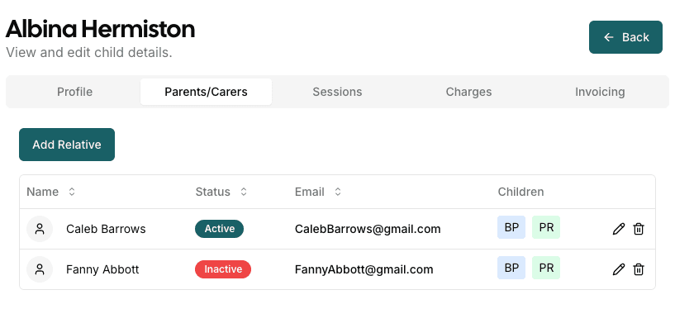The width and height of the screenshot is (675, 309).
Task: Edit Caleb Barrows with the pencil icon
Action: [618, 229]
